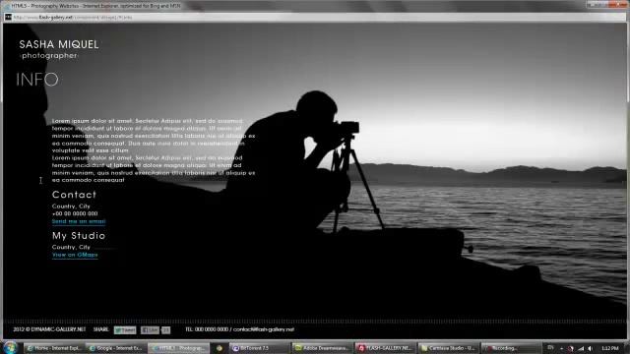This screenshot has height=354, width=630.
Task: Click the like count box beside Like
Action: tap(166, 330)
